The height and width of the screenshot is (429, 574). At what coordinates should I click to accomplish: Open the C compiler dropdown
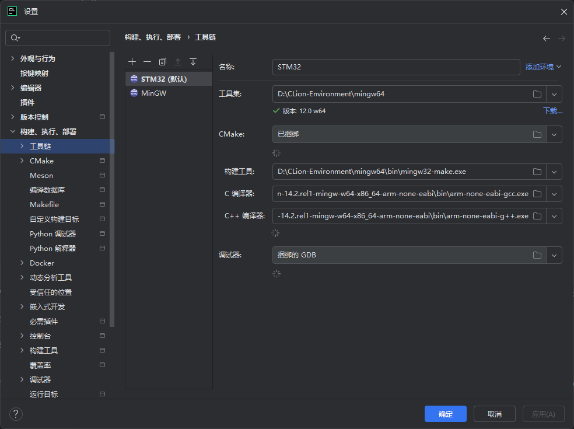[x=554, y=194]
